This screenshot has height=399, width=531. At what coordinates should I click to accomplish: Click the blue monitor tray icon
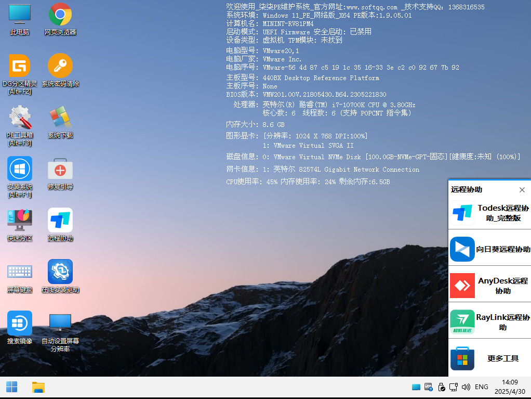click(416, 387)
